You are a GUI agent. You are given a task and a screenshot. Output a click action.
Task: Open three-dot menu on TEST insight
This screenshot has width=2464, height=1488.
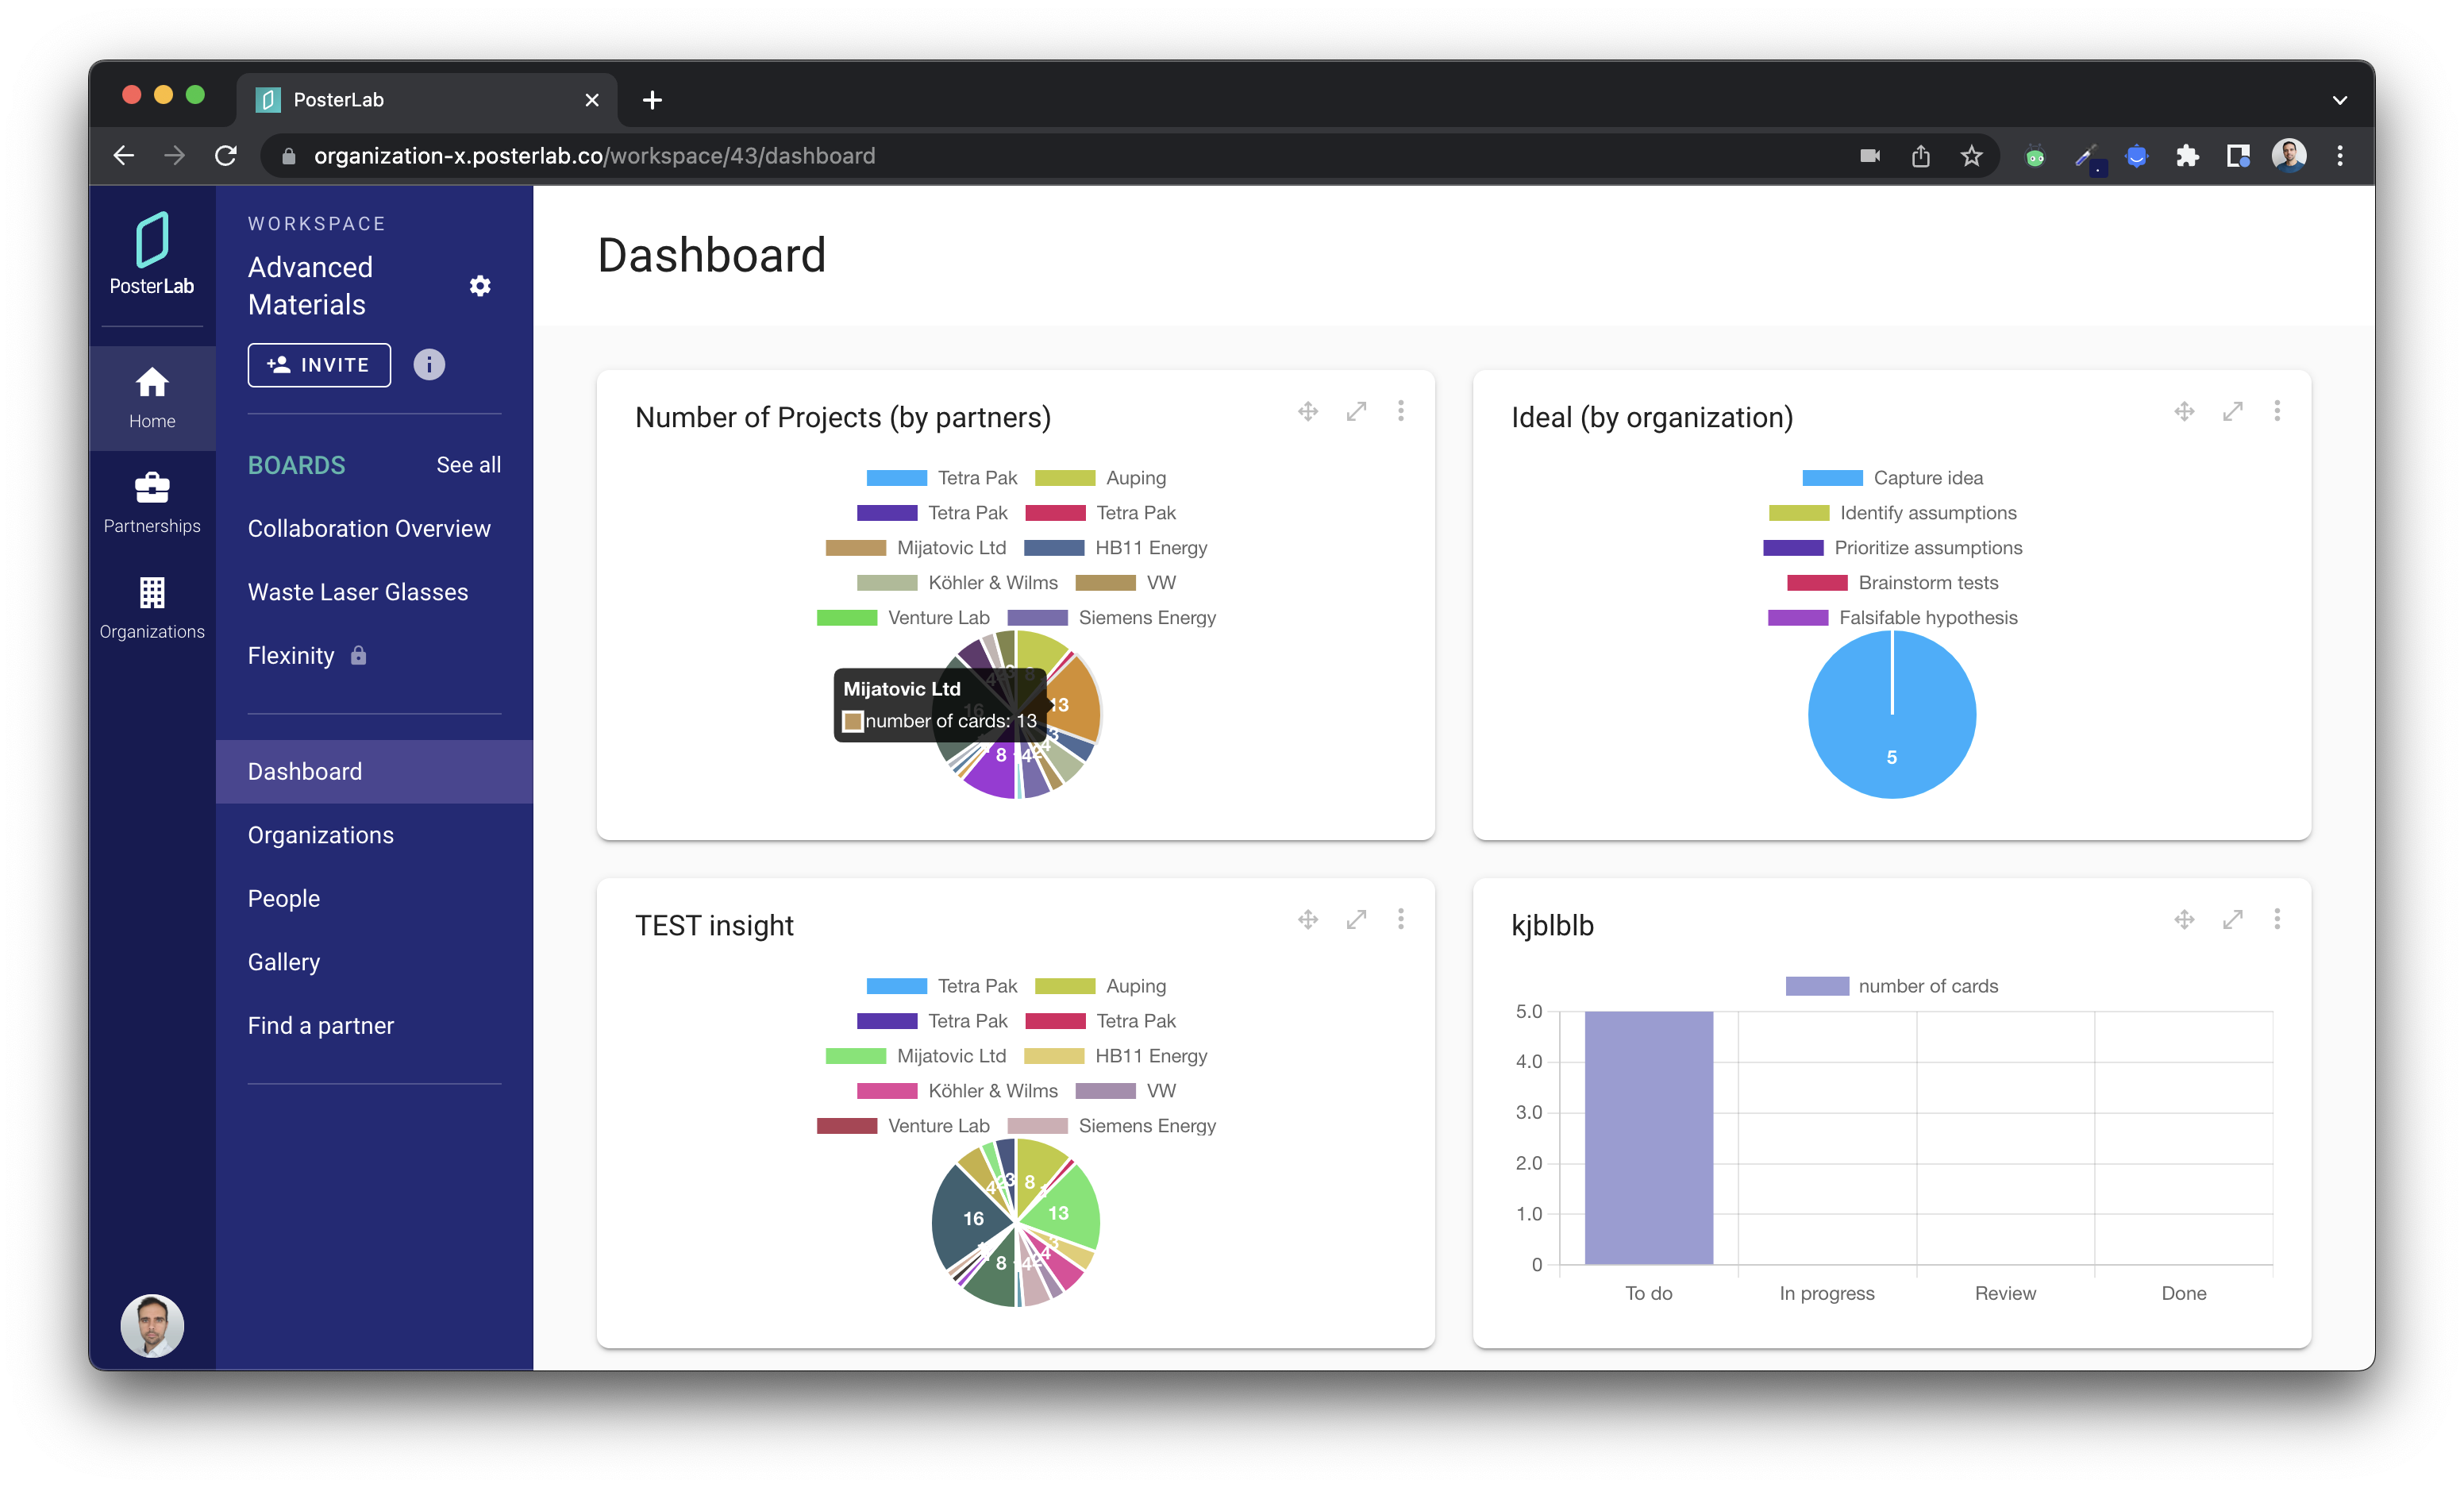click(x=1401, y=919)
